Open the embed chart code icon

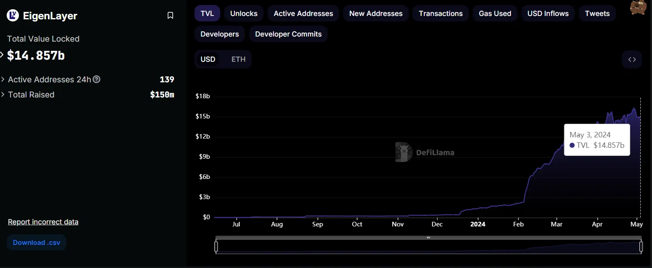click(x=632, y=59)
